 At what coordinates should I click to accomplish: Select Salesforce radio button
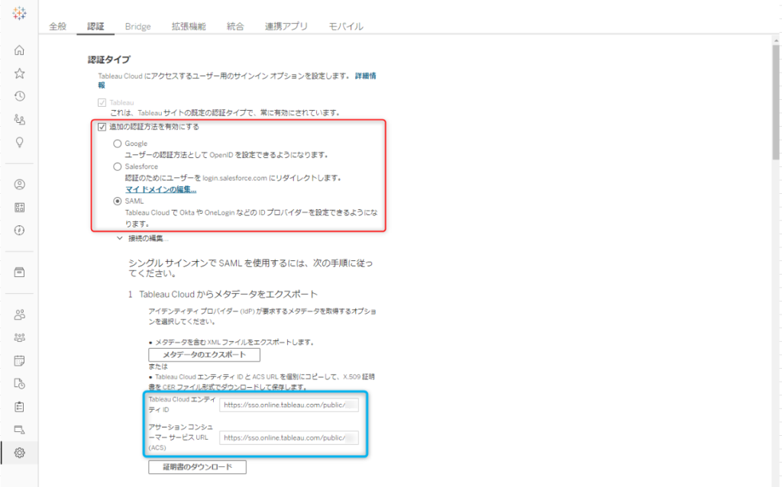(x=117, y=166)
